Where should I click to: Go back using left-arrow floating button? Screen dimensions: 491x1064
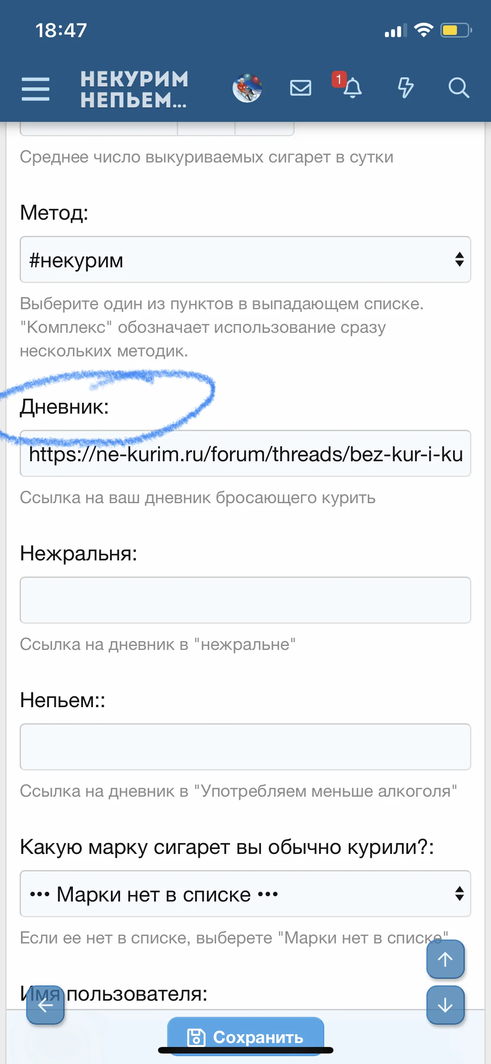(45, 1005)
